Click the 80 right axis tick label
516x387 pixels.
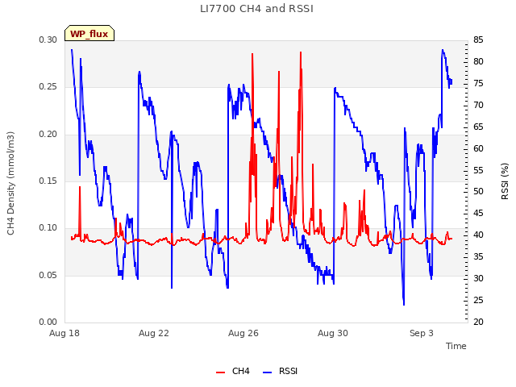pos(478,61)
